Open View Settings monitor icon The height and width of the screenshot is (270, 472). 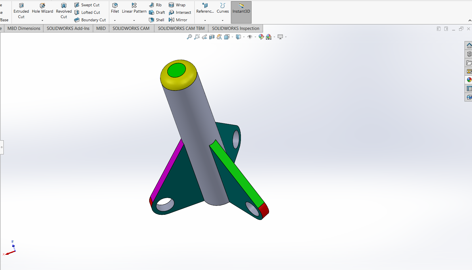pyautogui.click(x=280, y=37)
